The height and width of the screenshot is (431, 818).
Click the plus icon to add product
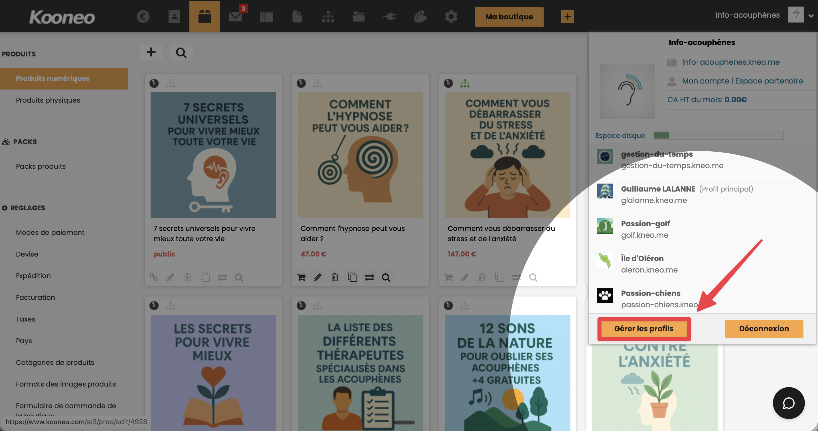click(151, 52)
